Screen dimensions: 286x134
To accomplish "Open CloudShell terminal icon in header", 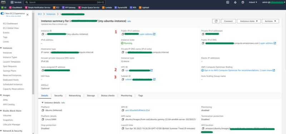I will coord(228,3).
